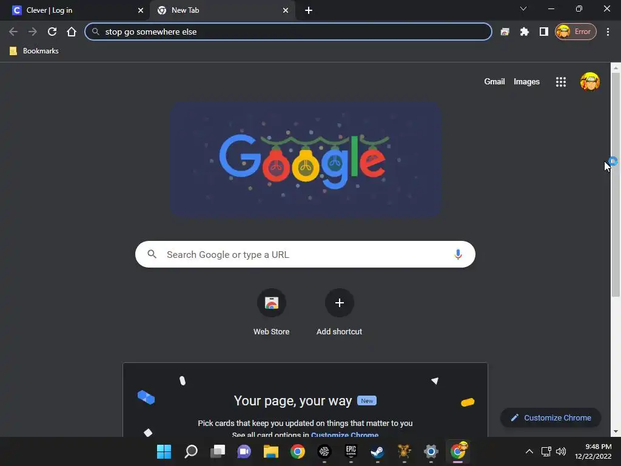Open the Chat app on taskbar

click(x=244, y=451)
